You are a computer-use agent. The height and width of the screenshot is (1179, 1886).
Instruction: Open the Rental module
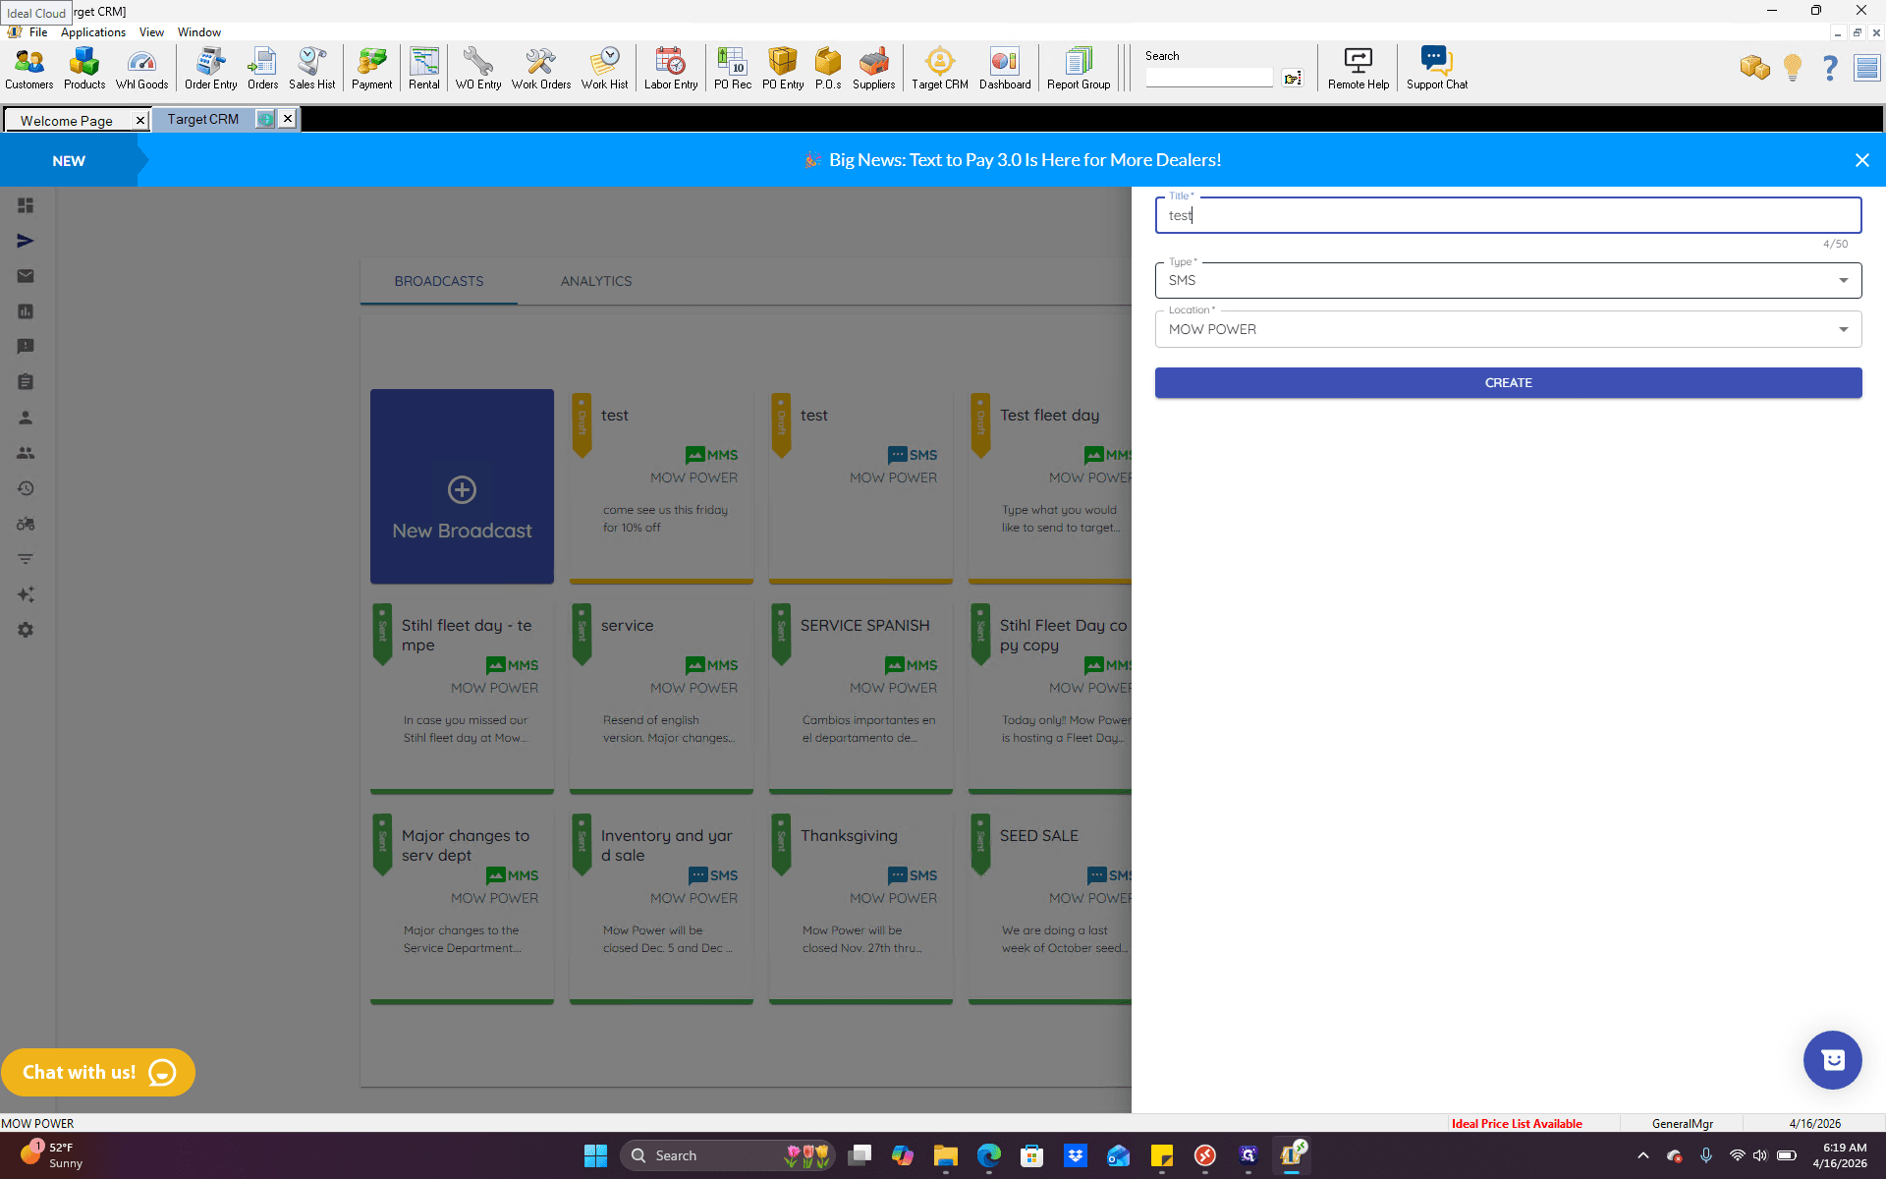point(424,69)
